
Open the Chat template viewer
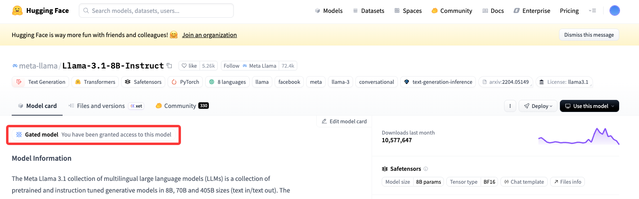pos(524,182)
